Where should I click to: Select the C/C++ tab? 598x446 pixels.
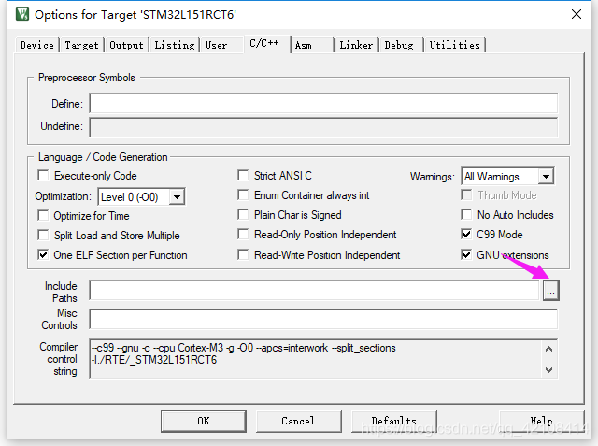267,44
